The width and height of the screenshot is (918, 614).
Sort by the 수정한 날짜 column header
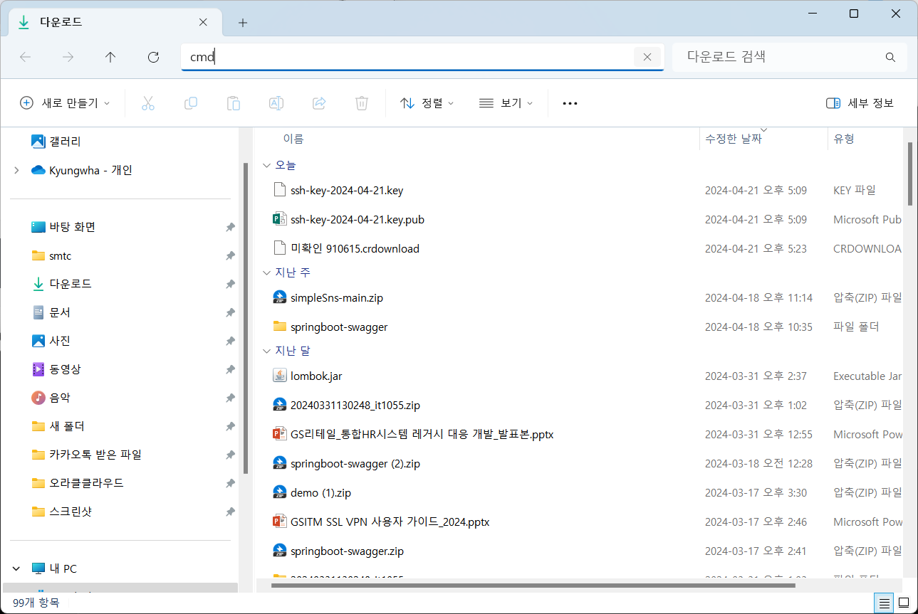point(734,139)
